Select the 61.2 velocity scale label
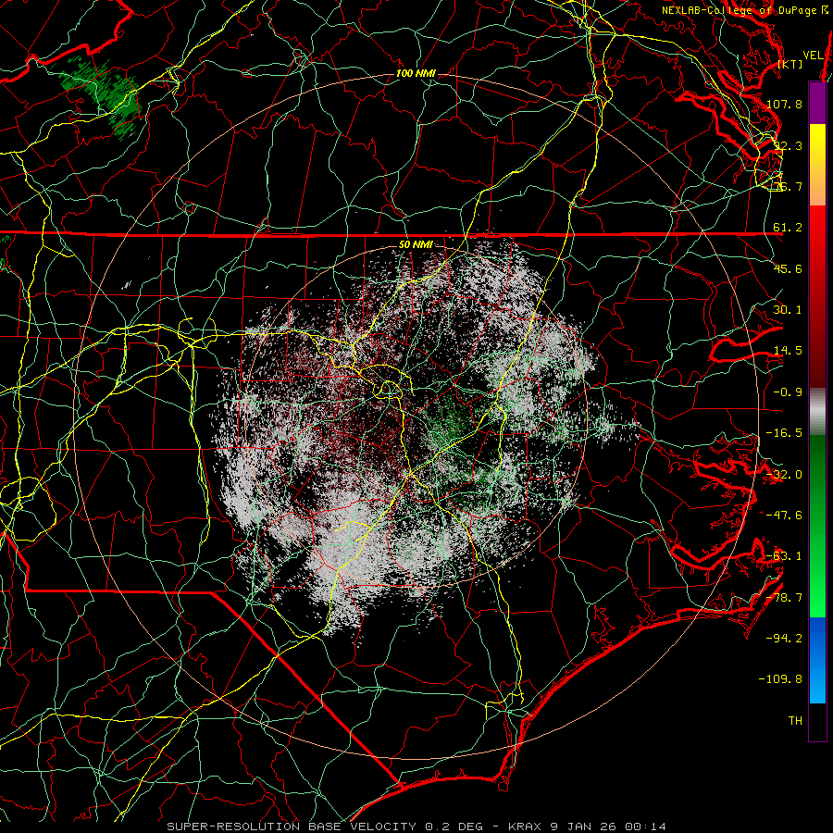The height and width of the screenshot is (833, 833). (x=788, y=228)
